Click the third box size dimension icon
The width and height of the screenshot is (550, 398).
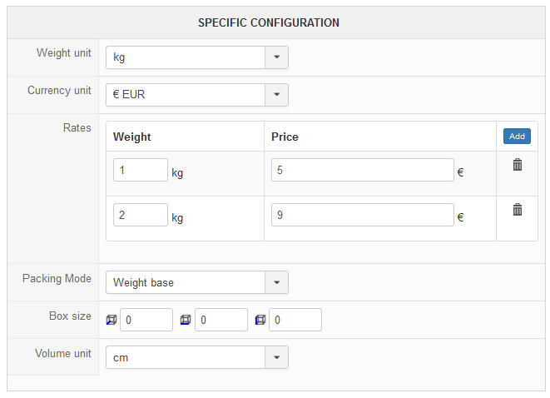click(x=260, y=320)
